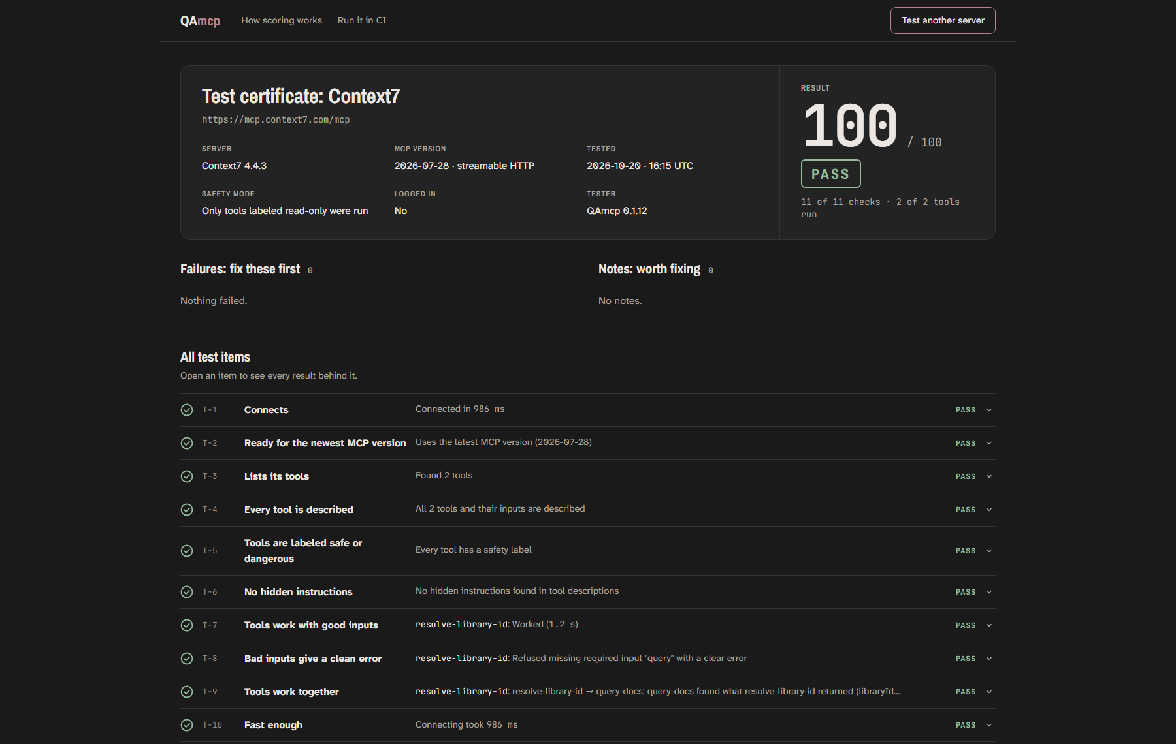
Task: Go to Run it in CI
Action: pyautogui.click(x=362, y=20)
